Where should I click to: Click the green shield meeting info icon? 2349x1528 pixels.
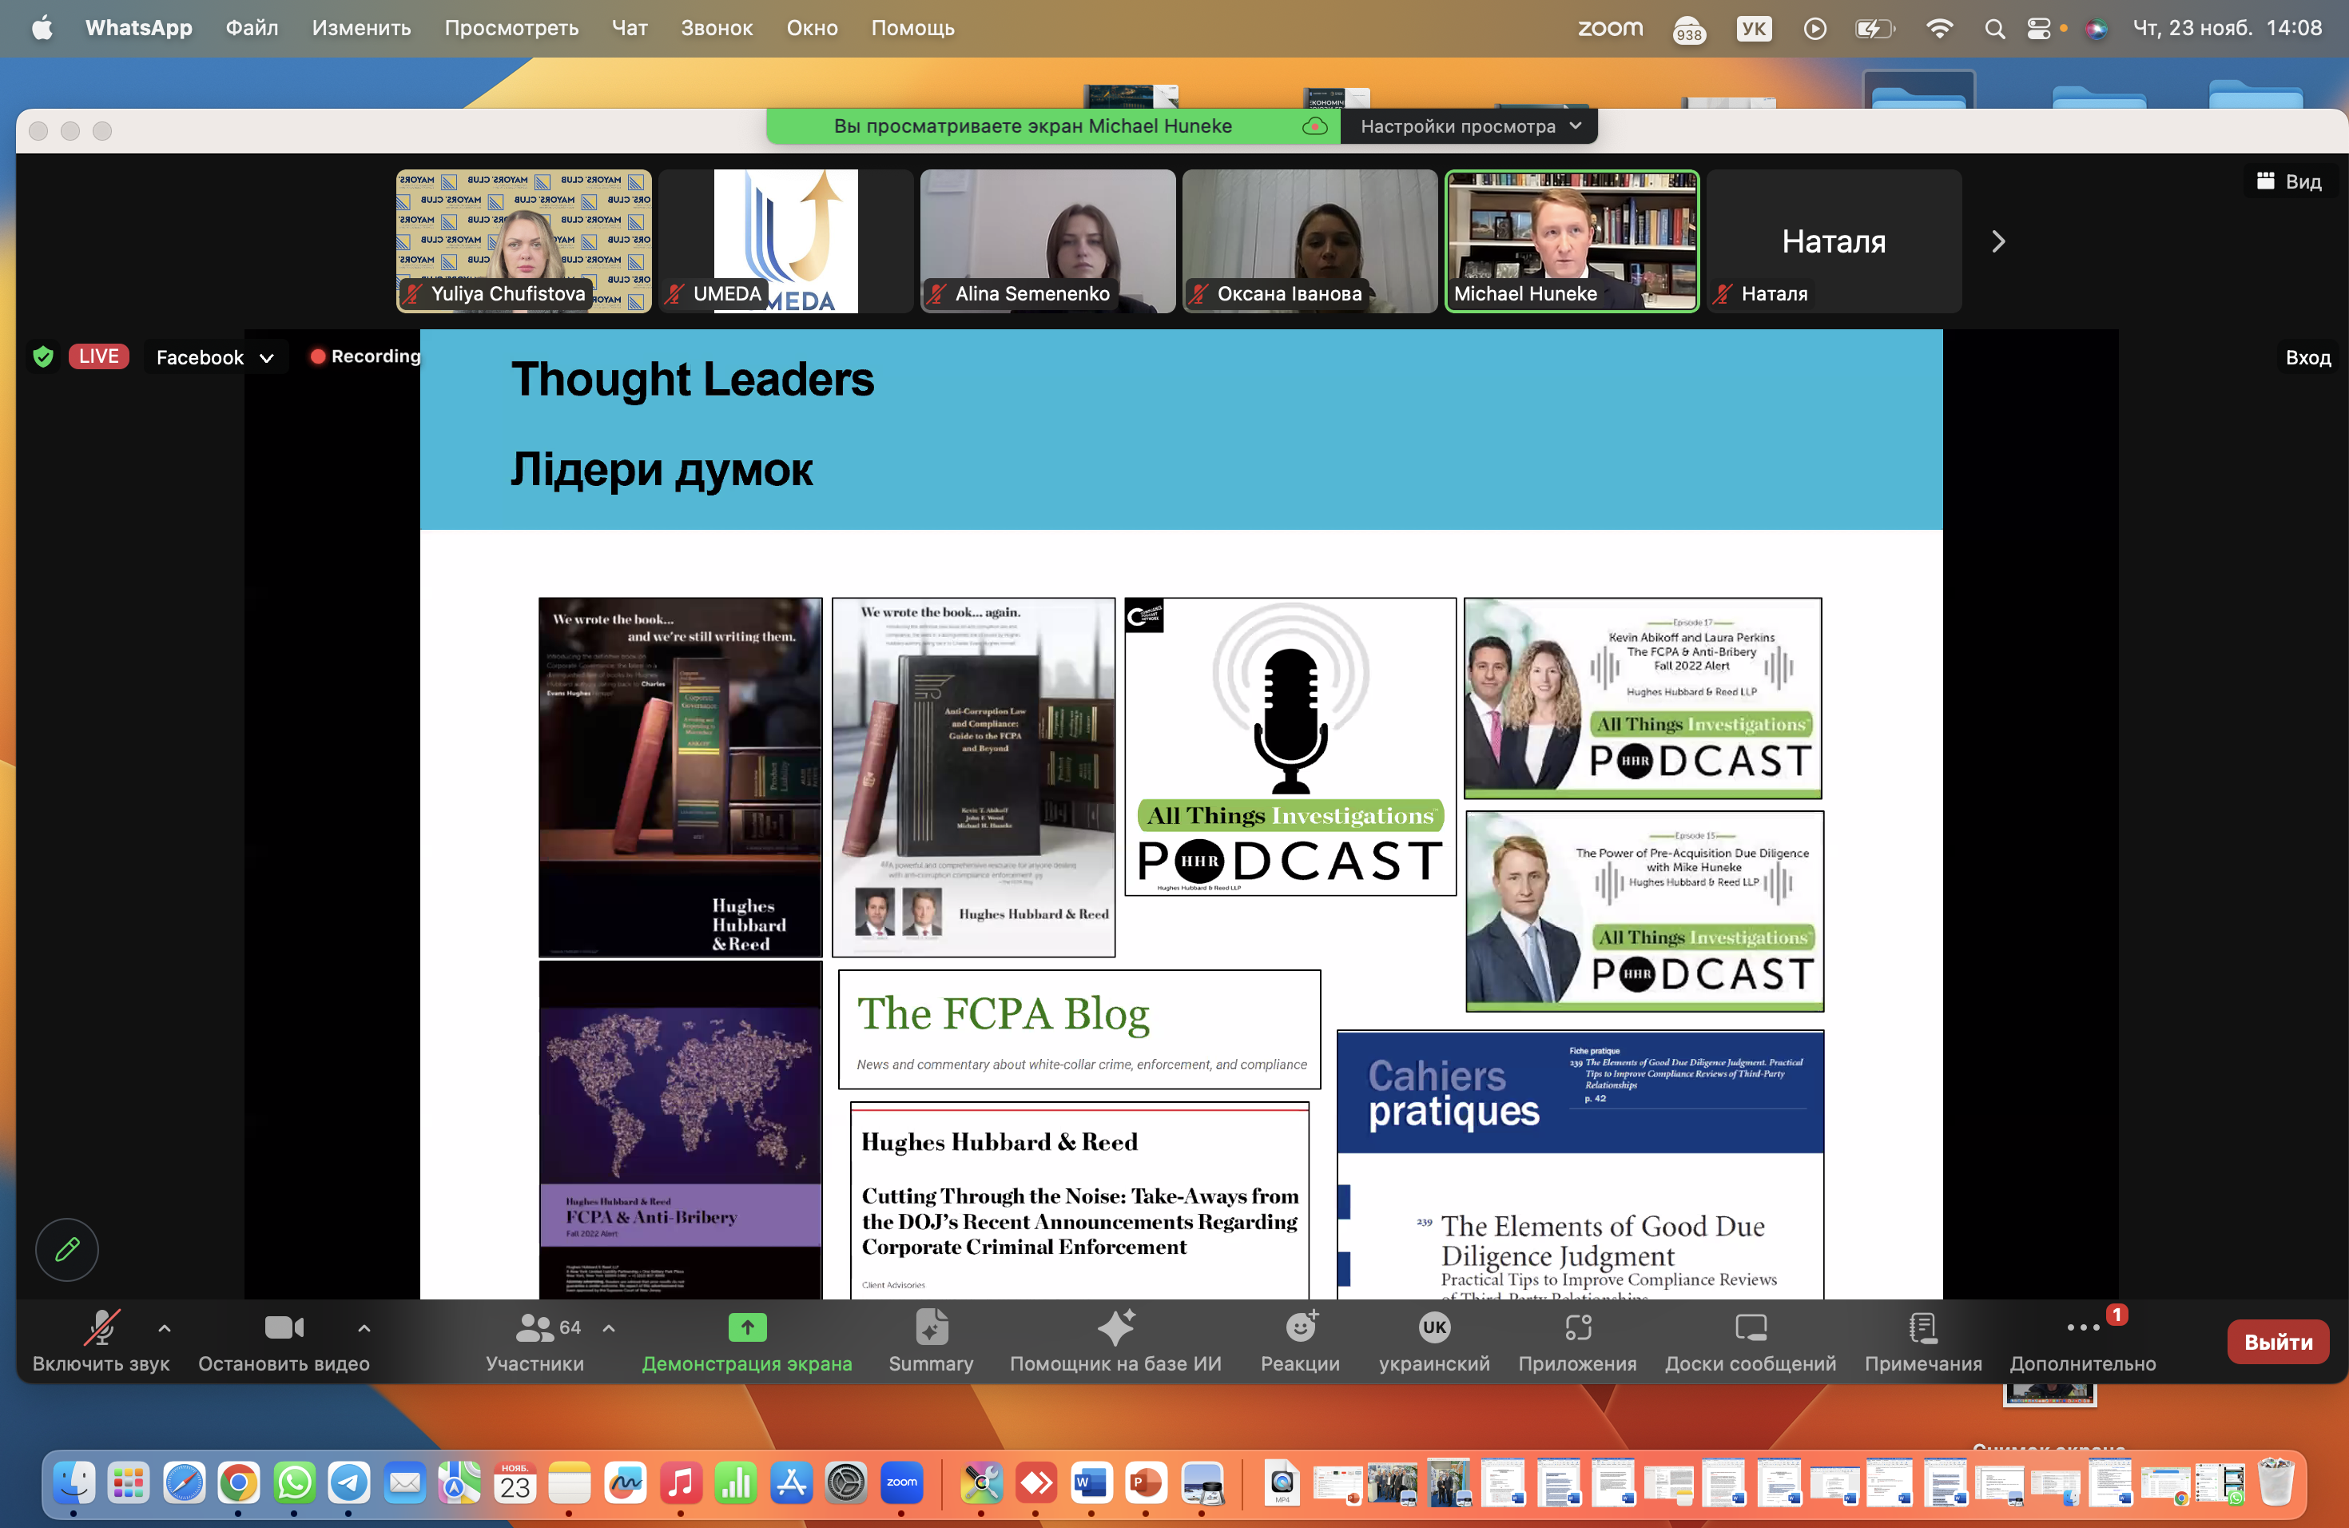43,356
